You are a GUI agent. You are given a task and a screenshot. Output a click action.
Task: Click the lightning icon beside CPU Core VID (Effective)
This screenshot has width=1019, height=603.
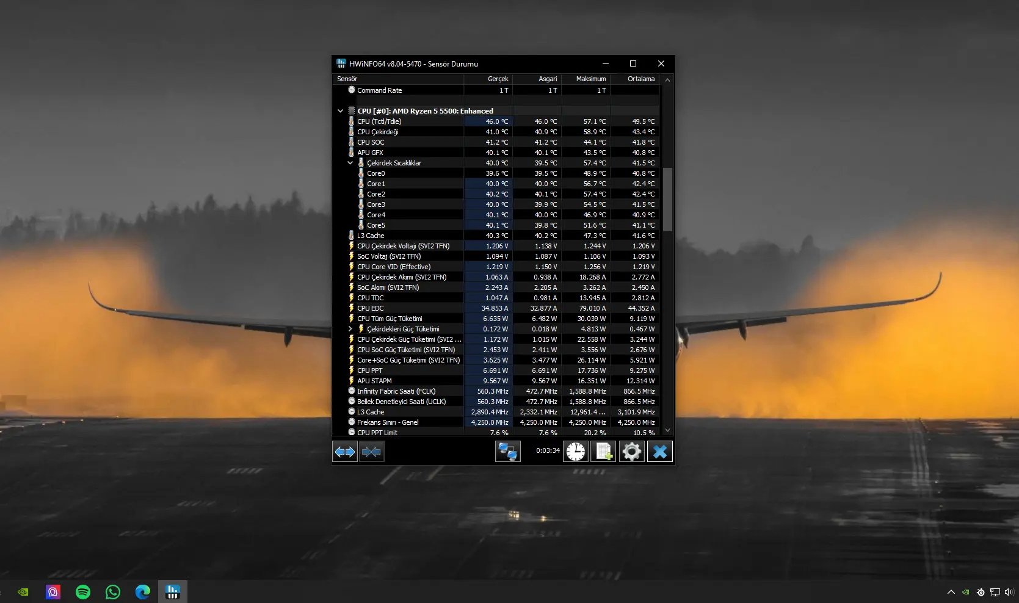pyautogui.click(x=351, y=267)
